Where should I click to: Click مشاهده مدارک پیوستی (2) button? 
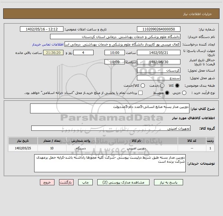[x=123, y=182]
